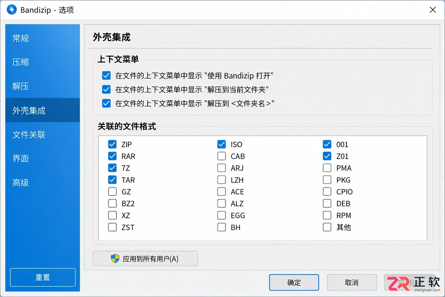Screen dimensions: 445x297
Task: Confirm settings with the 确定 button
Action: click(x=294, y=282)
